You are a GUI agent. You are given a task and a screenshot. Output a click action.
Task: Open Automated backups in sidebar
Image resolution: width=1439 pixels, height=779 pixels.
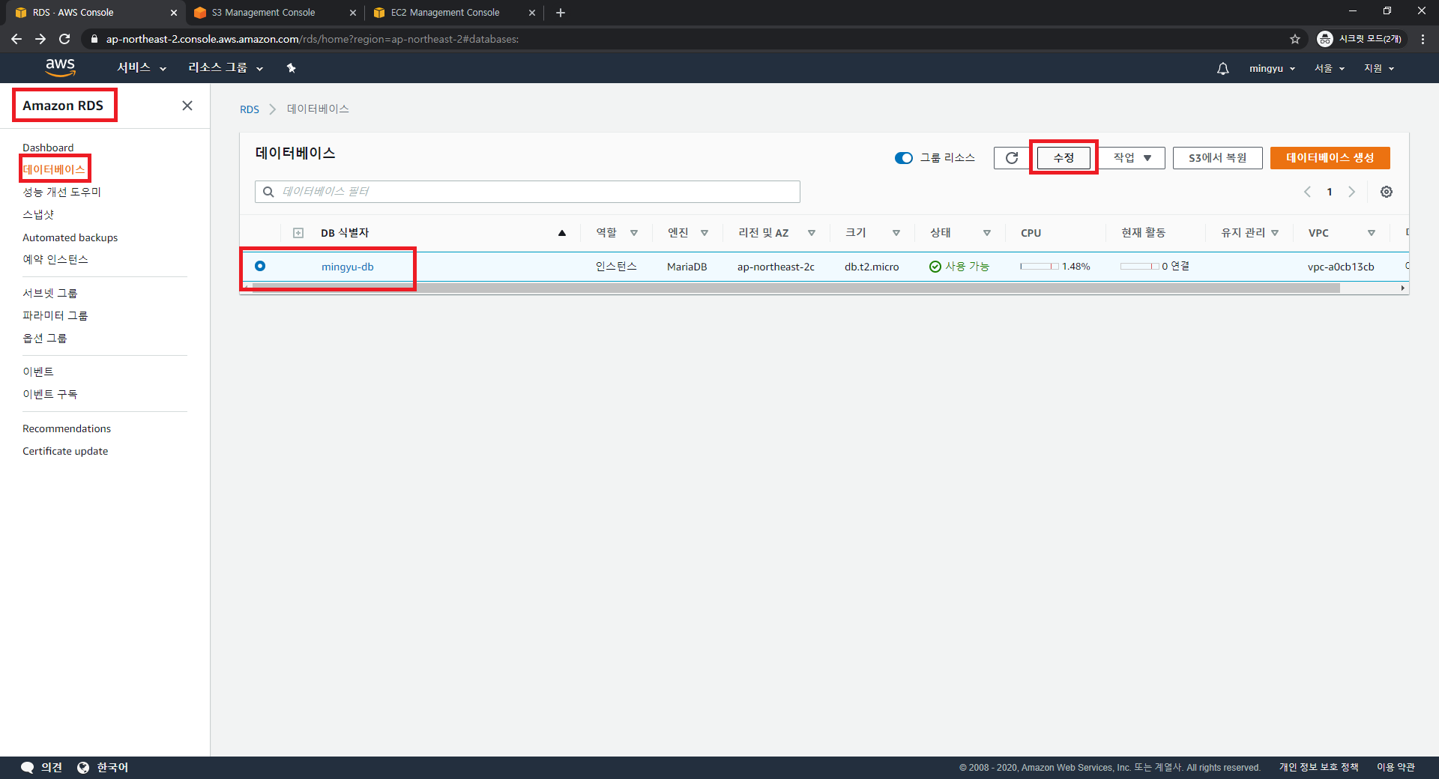click(70, 237)
